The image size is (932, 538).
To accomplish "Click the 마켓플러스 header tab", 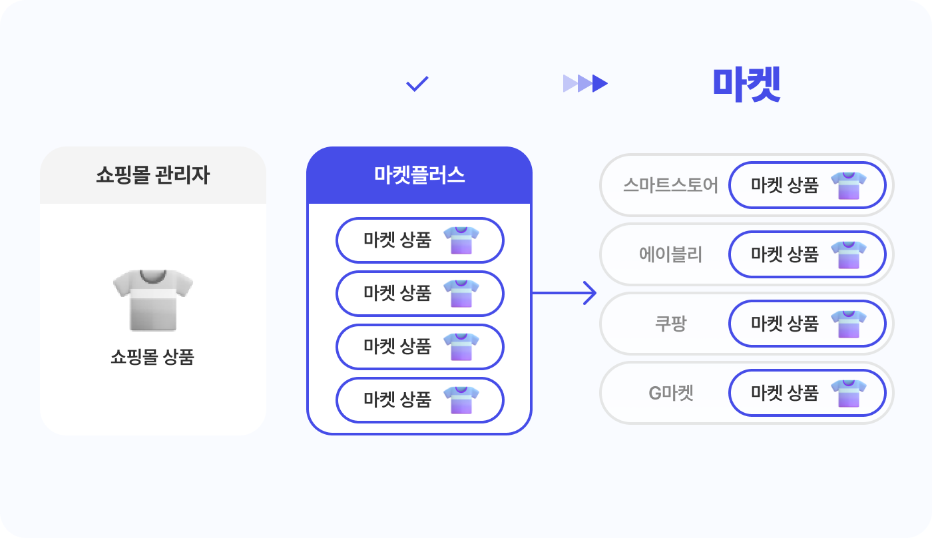I will (419, 175).
